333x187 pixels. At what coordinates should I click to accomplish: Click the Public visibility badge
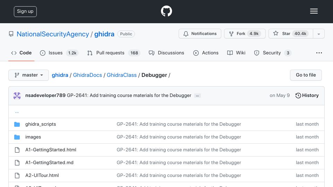coord(126,34)
